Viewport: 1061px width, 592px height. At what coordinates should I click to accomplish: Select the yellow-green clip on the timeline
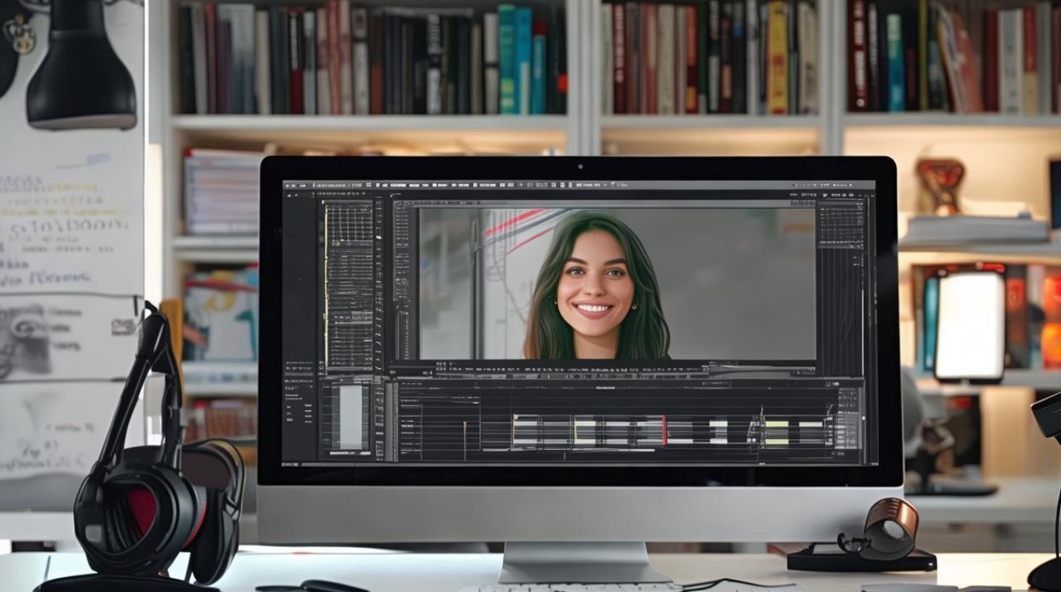[777, 432]
